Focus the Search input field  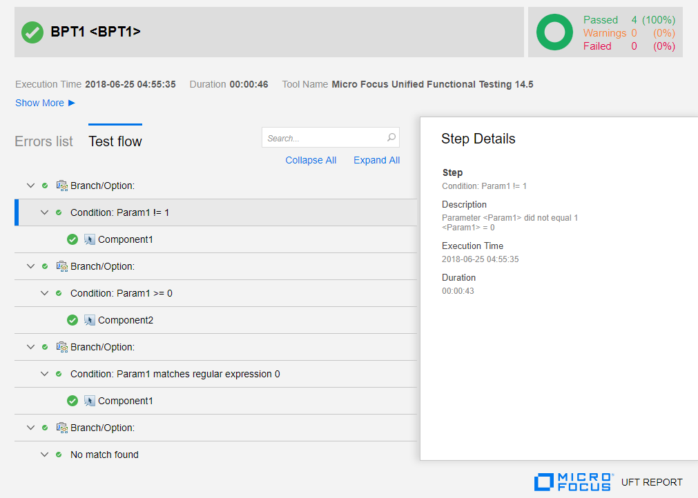click(x=323, y=138)
